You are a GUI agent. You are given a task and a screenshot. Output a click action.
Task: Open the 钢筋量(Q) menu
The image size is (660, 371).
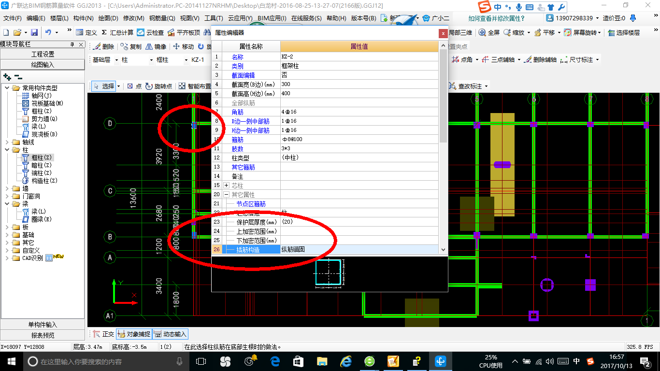click(162, 18)
